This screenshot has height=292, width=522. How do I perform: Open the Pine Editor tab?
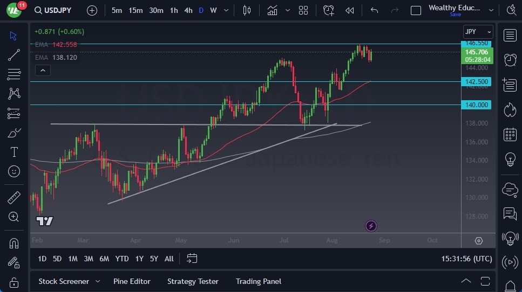132,281
